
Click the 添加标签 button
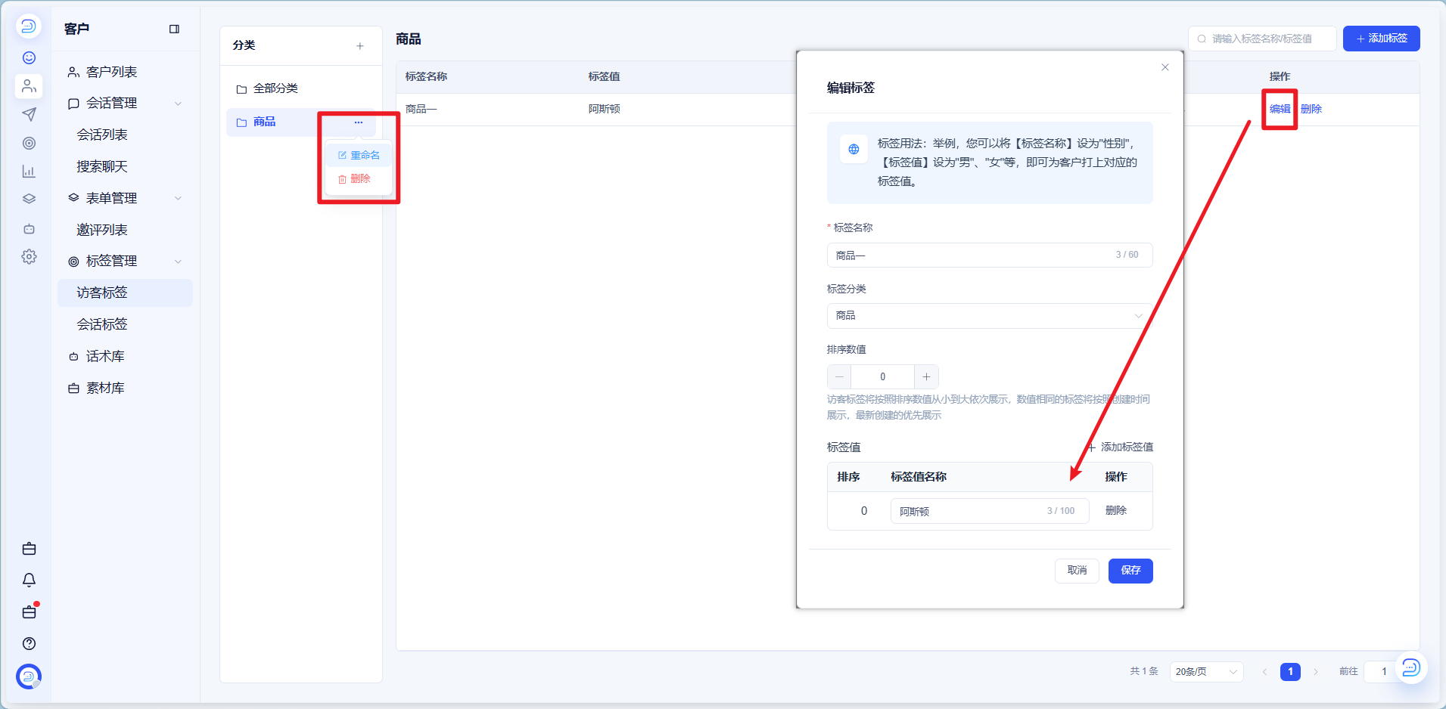click(x=1381, y=39)
